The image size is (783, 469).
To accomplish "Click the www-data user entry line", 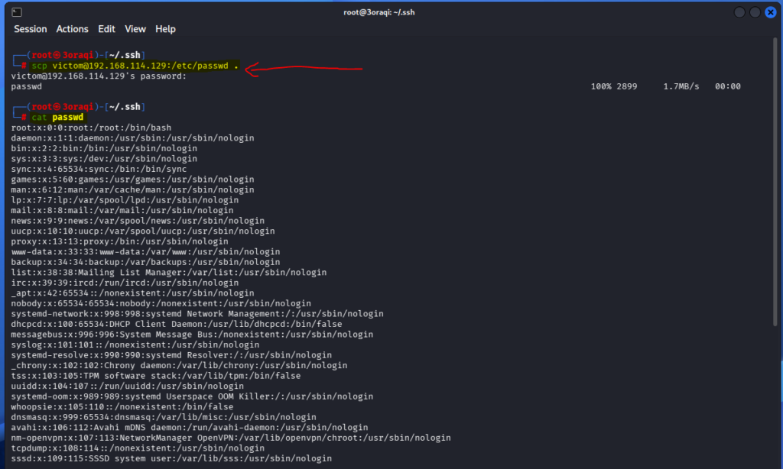I will [145, 251].
